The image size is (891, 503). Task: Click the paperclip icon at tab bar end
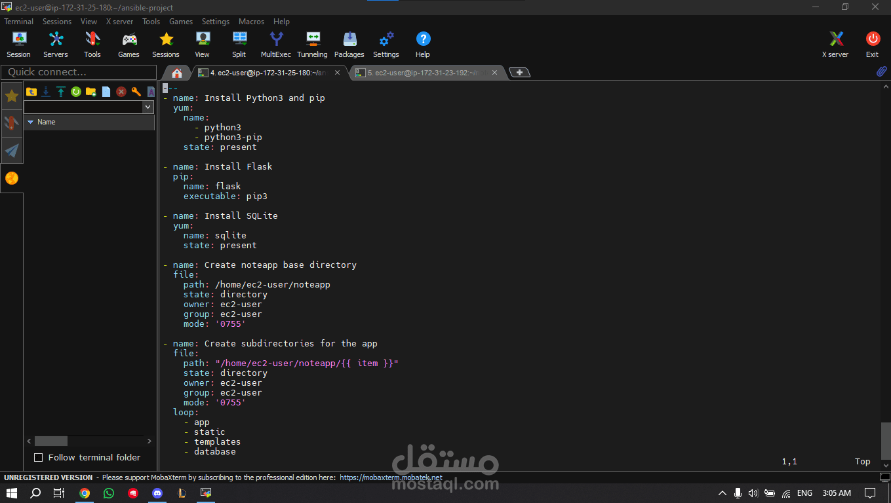[882, 72]
